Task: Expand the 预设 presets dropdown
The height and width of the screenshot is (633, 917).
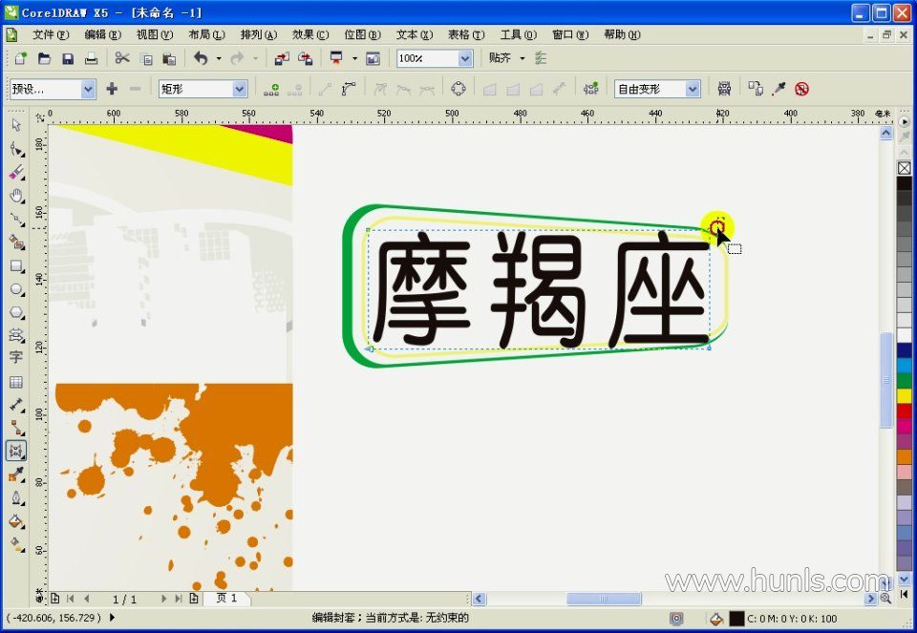Action: (88, 89)
